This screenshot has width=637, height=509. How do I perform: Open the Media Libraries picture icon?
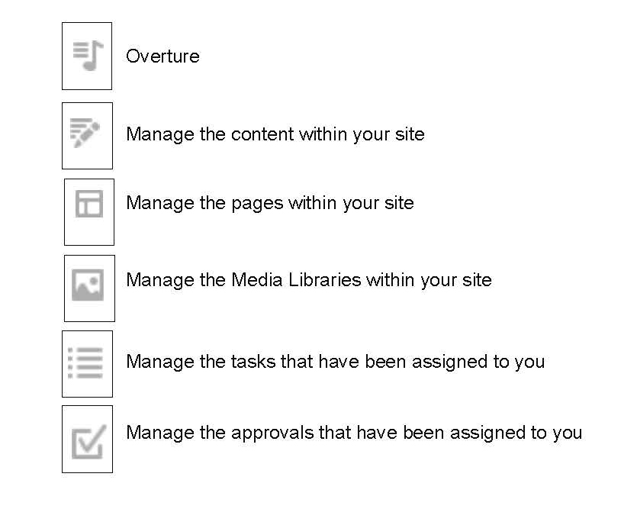coord(88,285)
